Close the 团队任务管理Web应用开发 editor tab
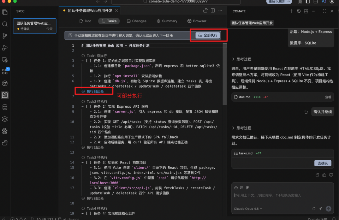Image resolution: width=339 pixels, height=220 pixels. (x=116, y=10)
